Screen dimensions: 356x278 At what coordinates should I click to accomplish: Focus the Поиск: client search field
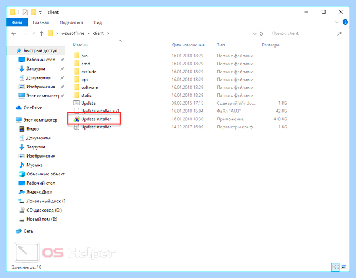[x=302, y=33]
